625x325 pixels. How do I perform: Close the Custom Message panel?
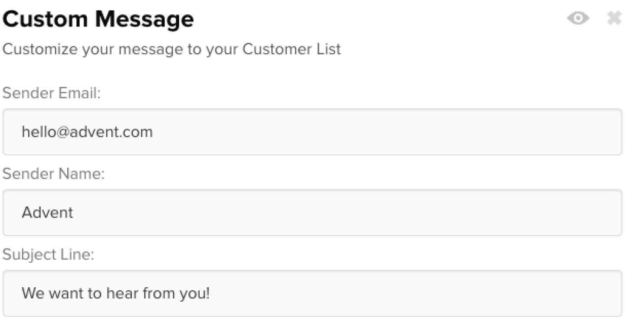(614, 19)
